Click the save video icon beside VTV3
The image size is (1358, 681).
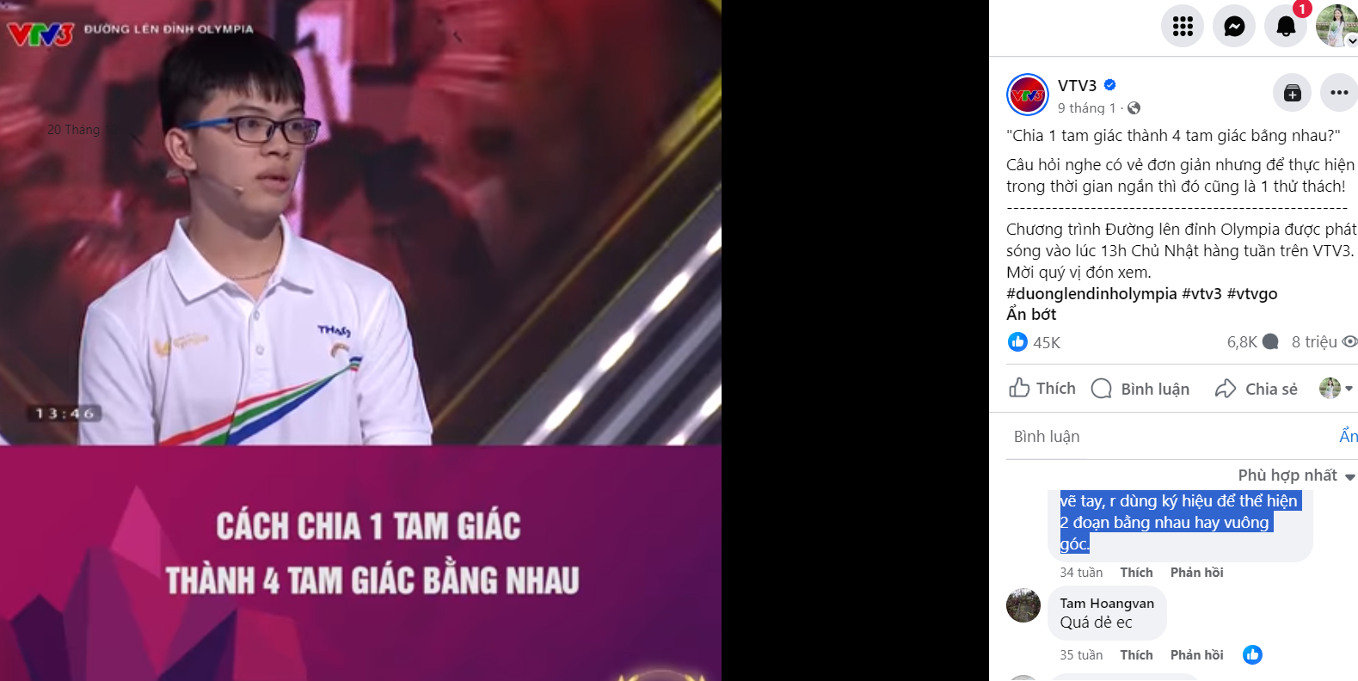[x=1292, y=93]
